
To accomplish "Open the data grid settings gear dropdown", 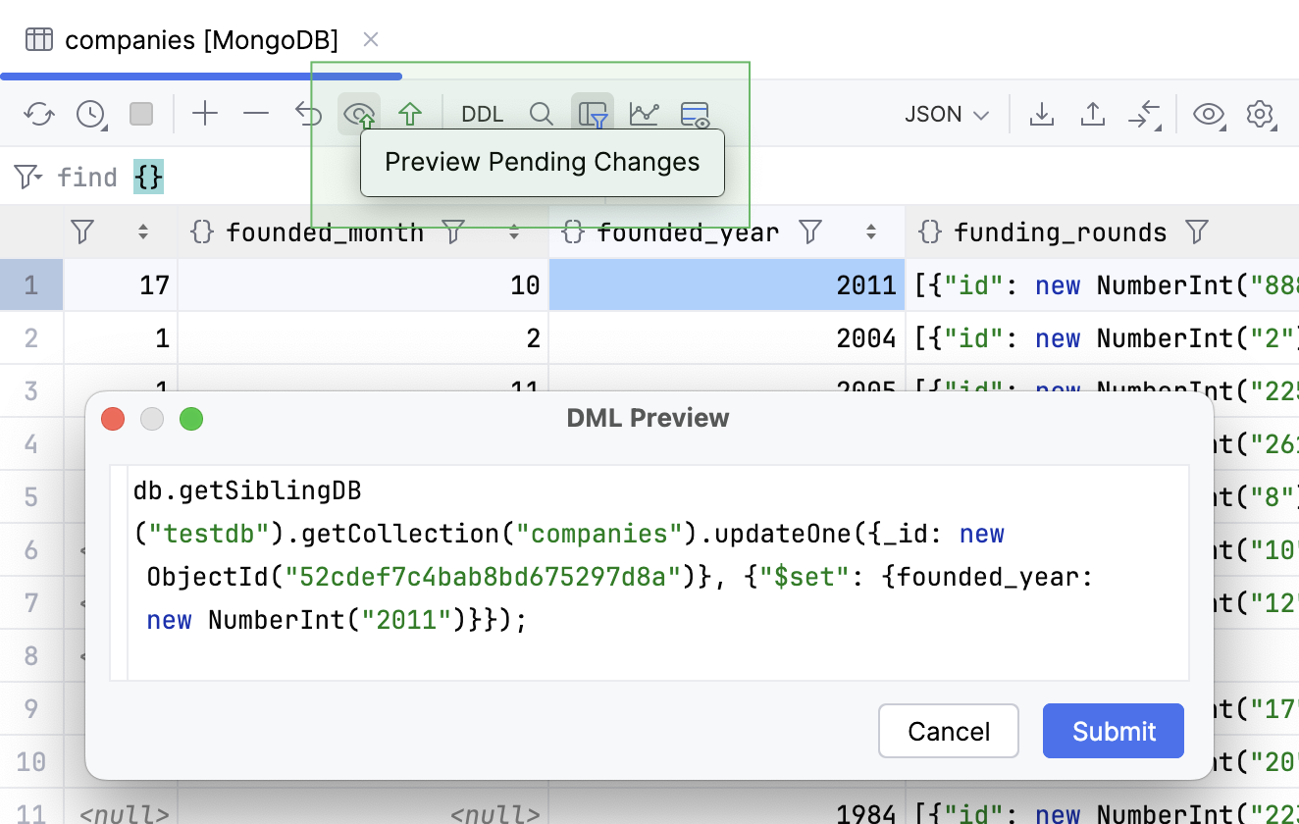I will [x=1261, y=114].
